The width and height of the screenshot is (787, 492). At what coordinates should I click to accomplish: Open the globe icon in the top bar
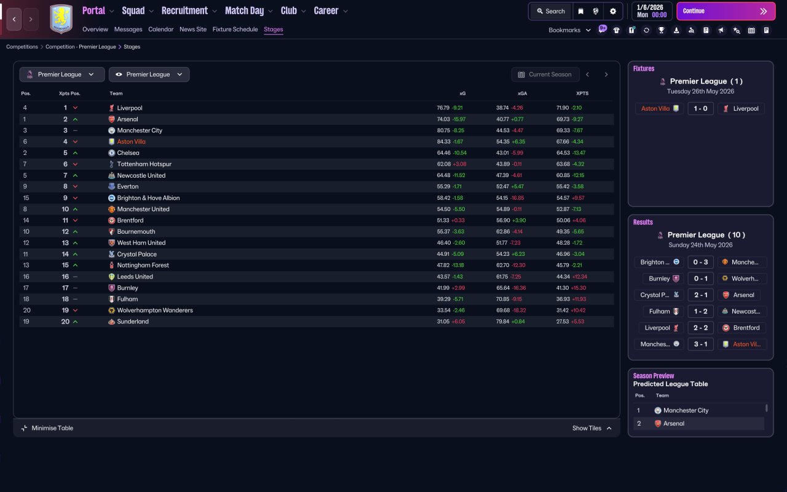(x=596, y=11)
